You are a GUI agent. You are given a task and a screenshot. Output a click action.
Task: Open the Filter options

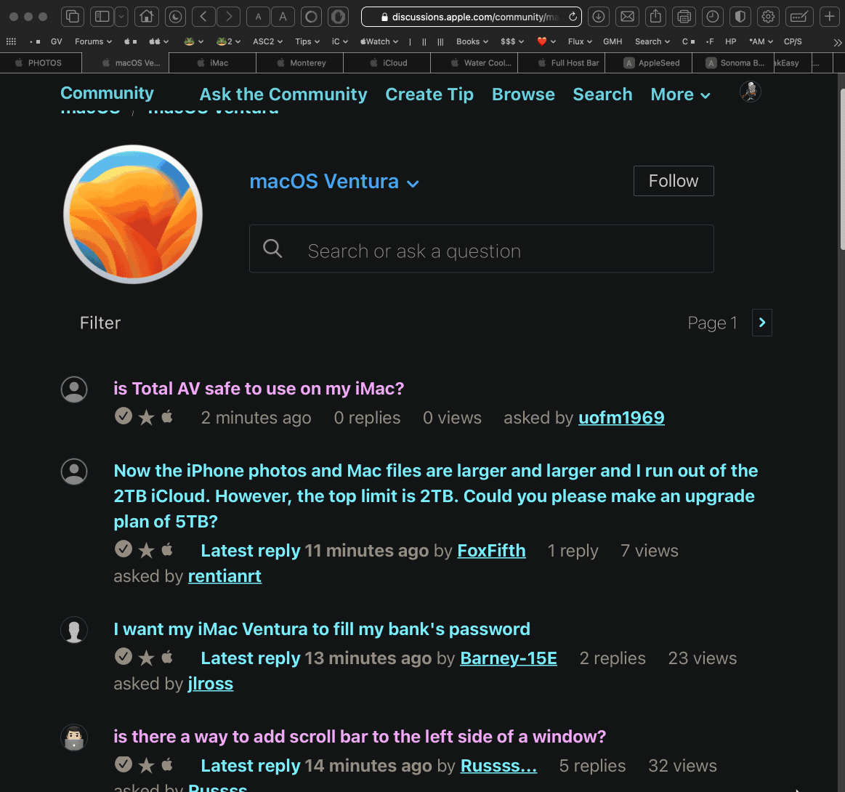(x=100, y=323)
